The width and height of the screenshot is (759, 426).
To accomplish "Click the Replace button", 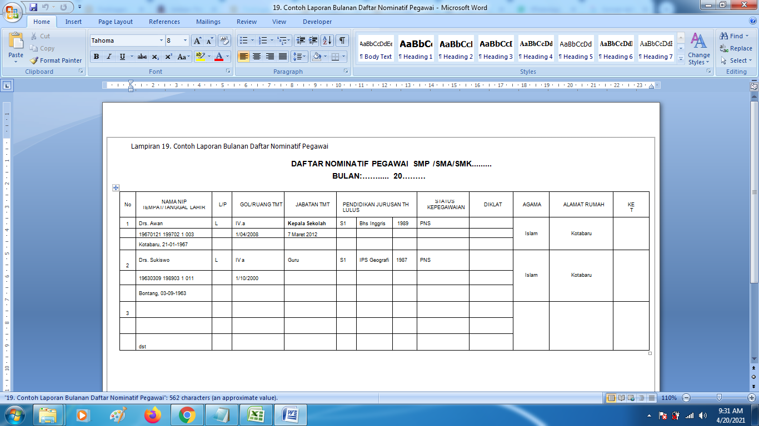I will point(736,48).
